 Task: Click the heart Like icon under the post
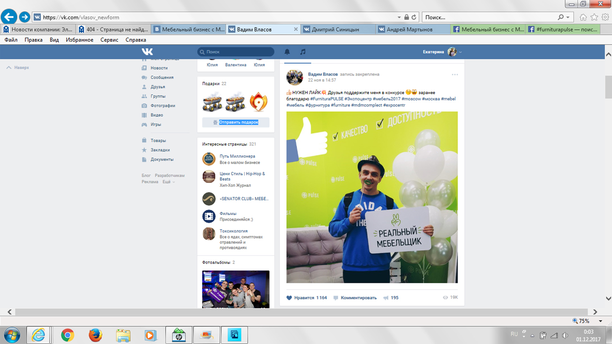click(x=289, y=298)
